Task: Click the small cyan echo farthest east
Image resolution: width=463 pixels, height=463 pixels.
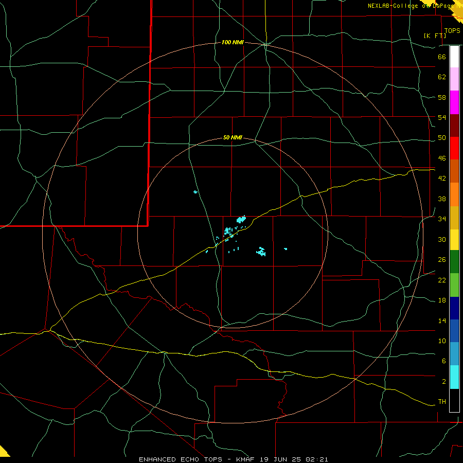Action: tap(286, 249)
